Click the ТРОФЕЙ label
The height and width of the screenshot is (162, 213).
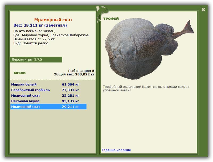111,19
